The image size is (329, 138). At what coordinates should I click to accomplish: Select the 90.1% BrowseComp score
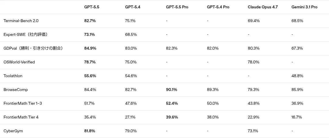point(172,90)
